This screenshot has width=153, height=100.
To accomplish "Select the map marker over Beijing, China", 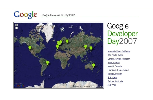I will 86,47.
